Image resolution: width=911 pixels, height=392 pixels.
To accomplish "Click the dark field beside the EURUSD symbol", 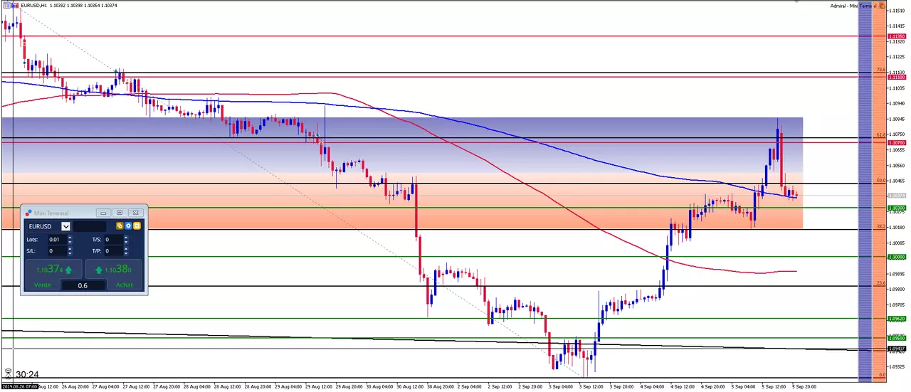I will pos(90,226).
